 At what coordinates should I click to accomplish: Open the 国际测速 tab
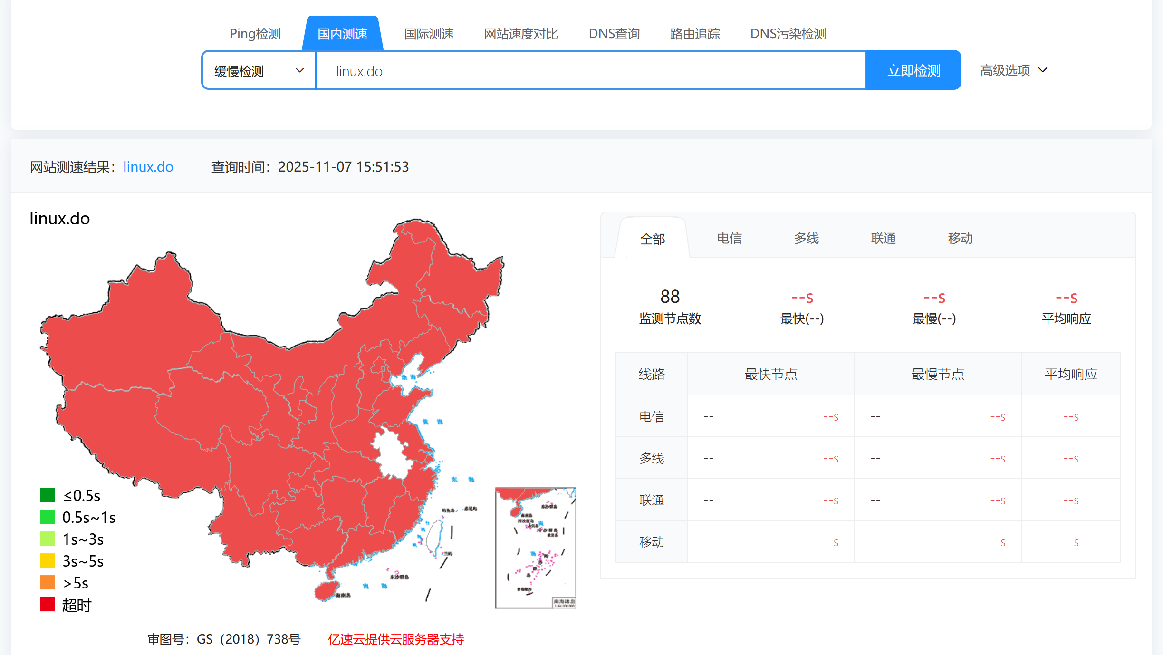pos(428,34)
